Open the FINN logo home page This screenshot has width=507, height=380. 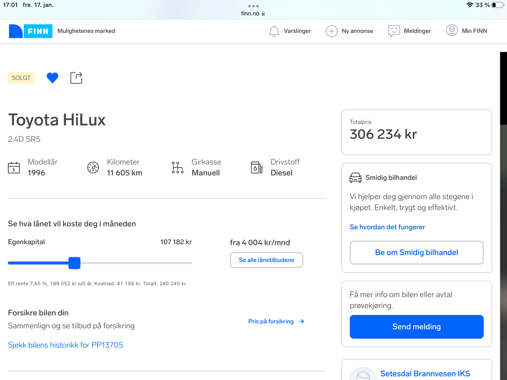31,31
